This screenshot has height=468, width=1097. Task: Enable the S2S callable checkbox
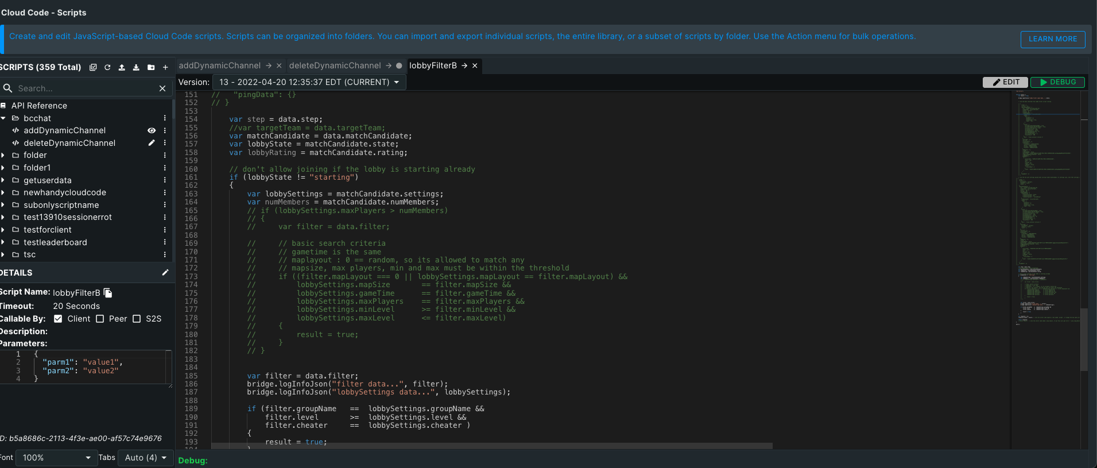click(137, 319)
